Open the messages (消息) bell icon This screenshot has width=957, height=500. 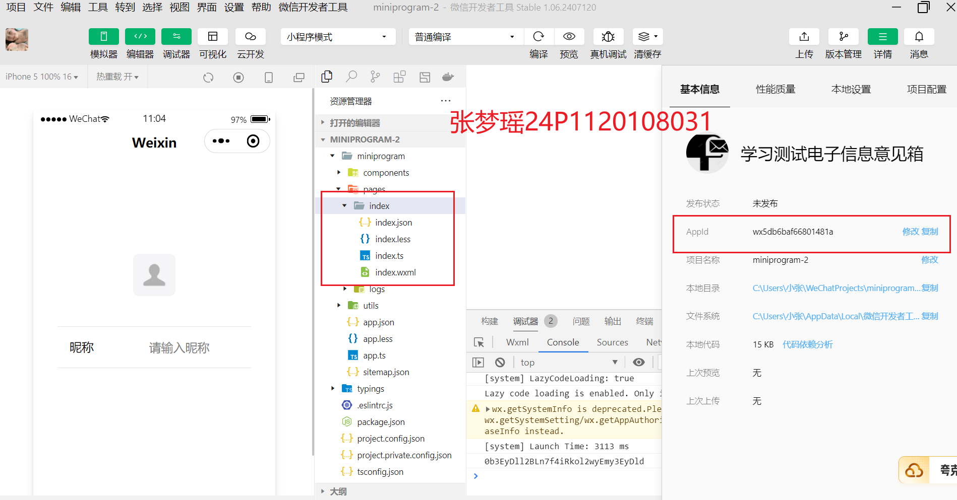click(x=919, y=37)
